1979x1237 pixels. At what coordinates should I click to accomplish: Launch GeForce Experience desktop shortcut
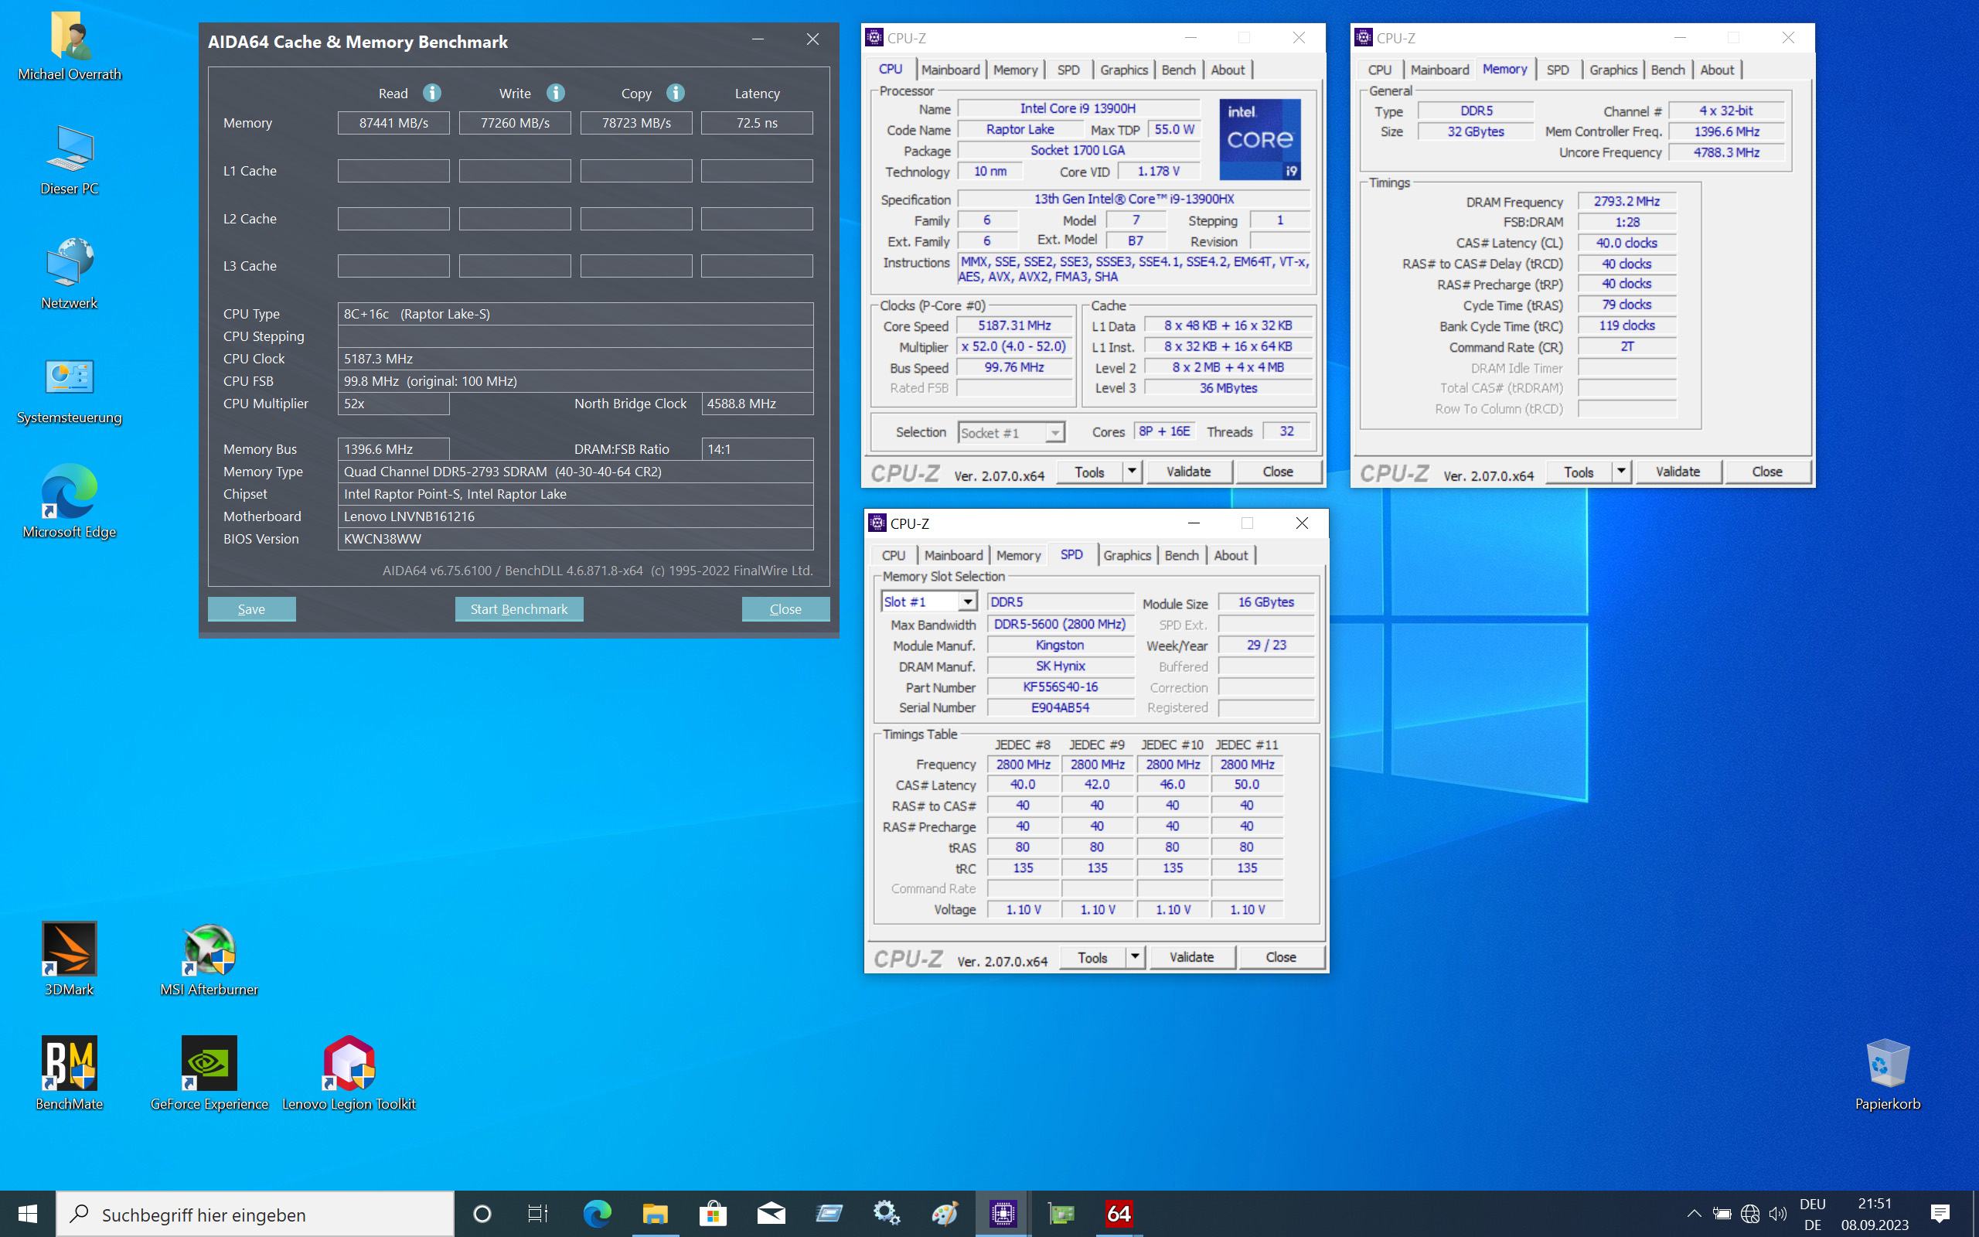[x=209, y=1073]
